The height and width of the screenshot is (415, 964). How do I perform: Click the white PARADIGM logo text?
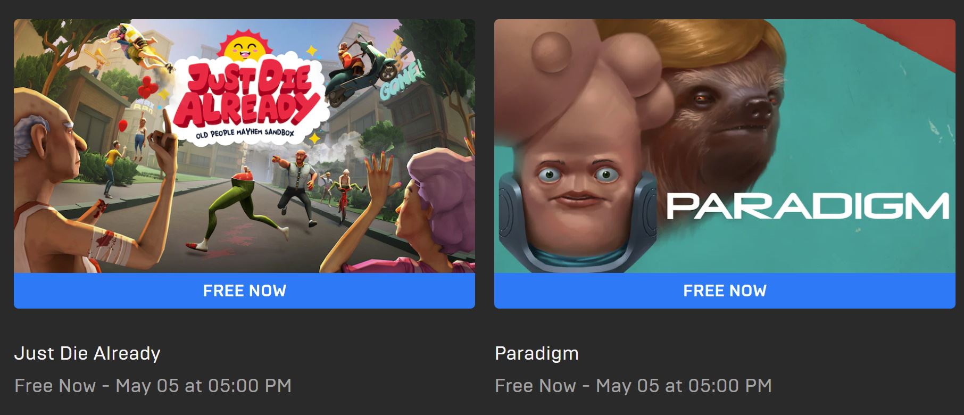pos(808,206)
